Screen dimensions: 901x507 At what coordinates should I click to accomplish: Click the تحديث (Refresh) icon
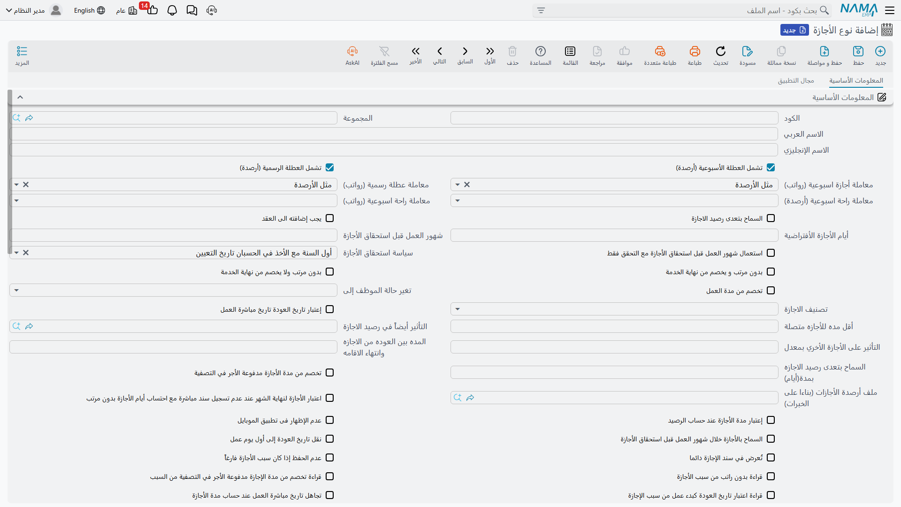click(x=721, y=51)
